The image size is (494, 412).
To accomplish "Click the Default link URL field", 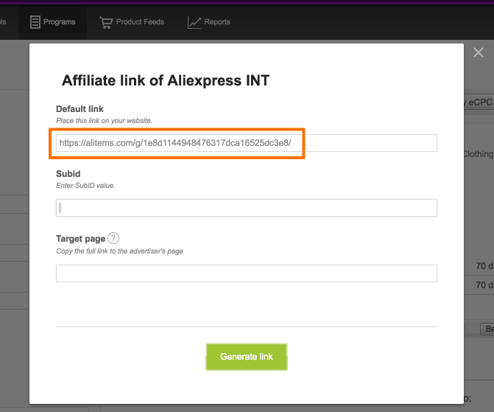I will coord(247,143).
